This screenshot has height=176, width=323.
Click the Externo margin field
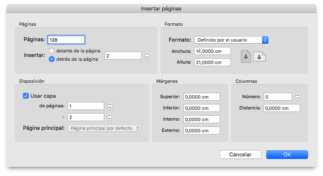point(202,131)
